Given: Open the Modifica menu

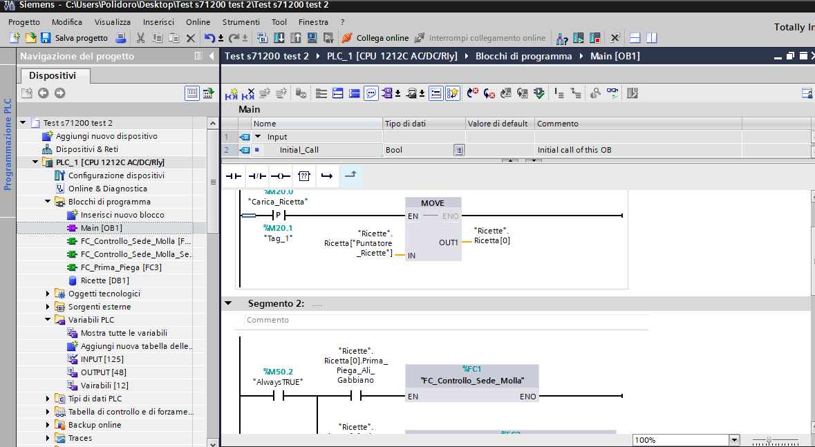Looking at the screenshot, I should click(67, 22).
